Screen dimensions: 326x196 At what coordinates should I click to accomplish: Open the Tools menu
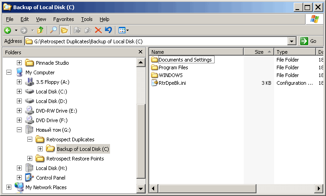(x=87, y=19)
